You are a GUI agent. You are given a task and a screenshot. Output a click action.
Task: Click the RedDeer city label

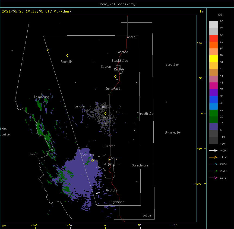120,69
